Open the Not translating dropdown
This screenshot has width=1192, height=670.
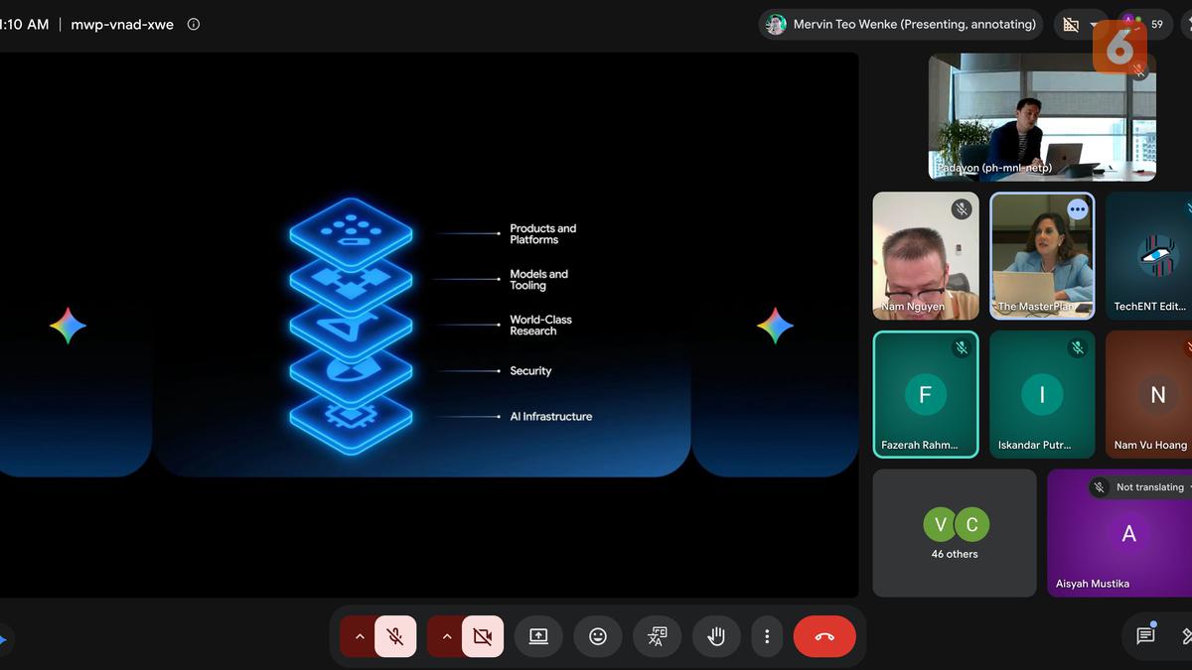point(1143,487)
